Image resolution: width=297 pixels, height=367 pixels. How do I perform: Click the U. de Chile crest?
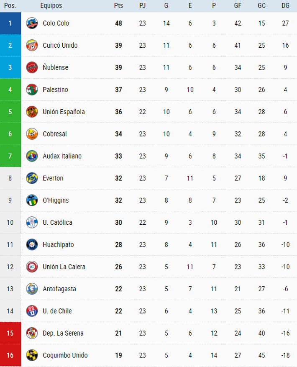click(32, 311)
